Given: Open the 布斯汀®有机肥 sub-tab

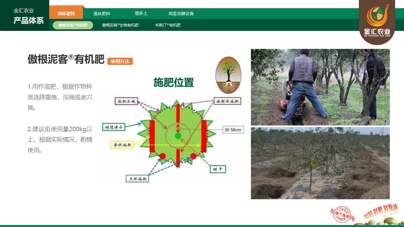Looking at the screenshot, I should [168, 25].
